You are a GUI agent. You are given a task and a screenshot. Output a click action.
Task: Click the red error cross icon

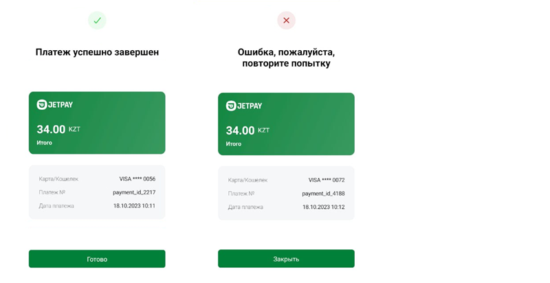(x=286, y=21)
